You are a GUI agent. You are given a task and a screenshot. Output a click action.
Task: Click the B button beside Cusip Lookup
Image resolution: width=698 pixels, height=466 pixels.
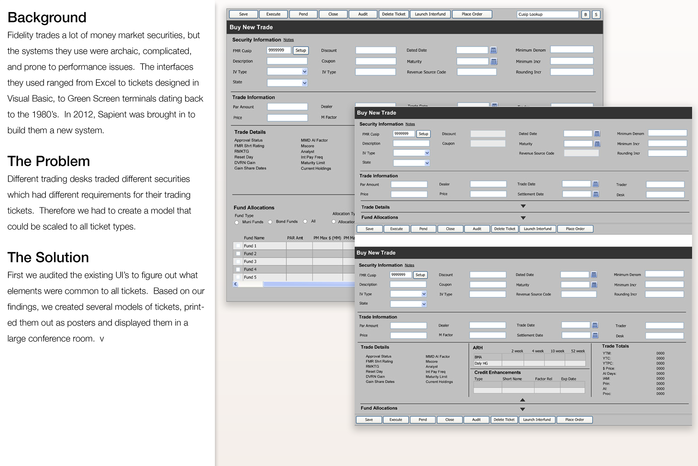click(585, 15)
